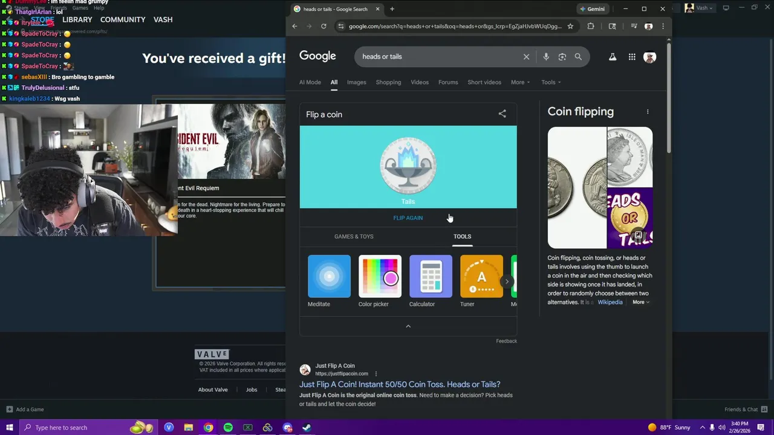Open File Explorer from the taskbar
The height and width of the screenshot is (435, 774).
coord(189,428)
